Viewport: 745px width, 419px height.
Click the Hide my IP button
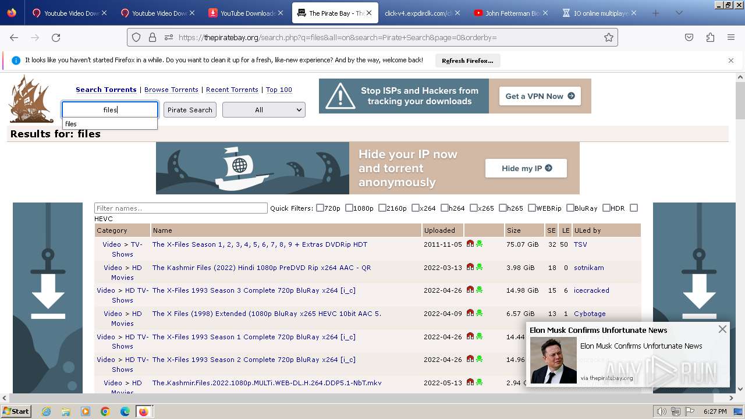[526, 168]
